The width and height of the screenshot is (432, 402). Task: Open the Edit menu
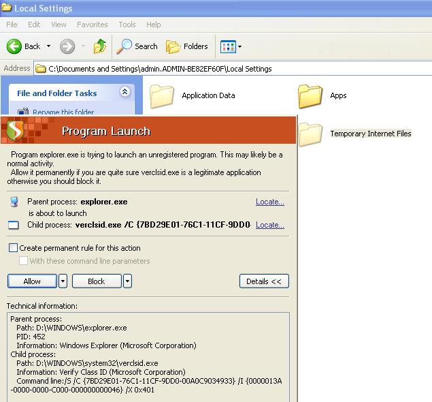point(34,25)
